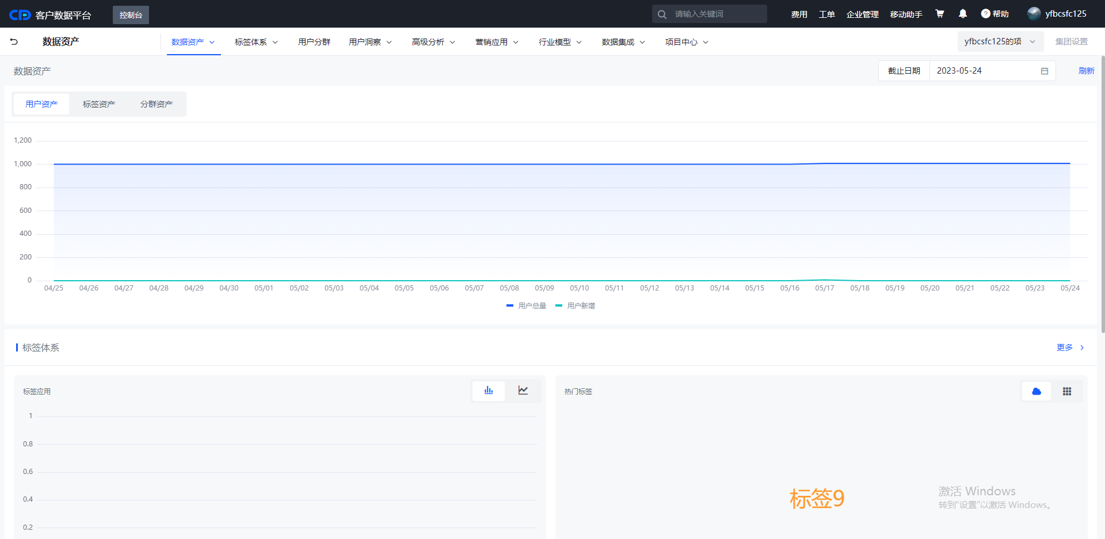The width and height of the screenshot is (1105, 539).
Task: Toggle the 用户总量 legend series
Action: 526,306
